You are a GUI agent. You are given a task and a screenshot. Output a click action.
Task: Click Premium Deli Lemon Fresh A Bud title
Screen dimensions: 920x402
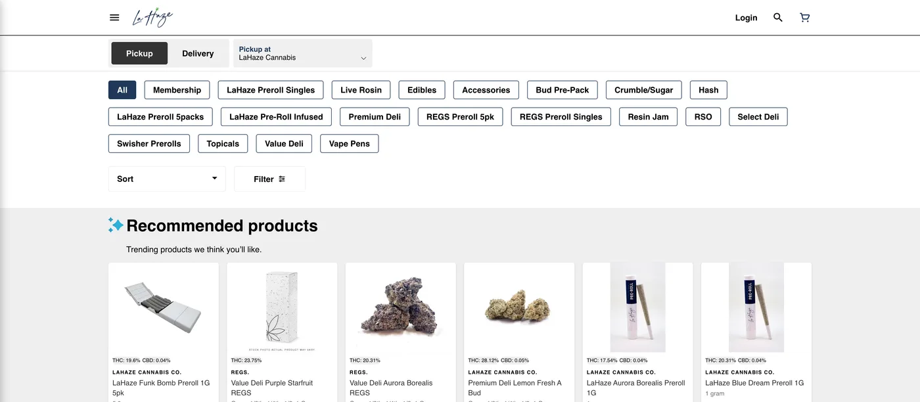(x=515, y=388)
